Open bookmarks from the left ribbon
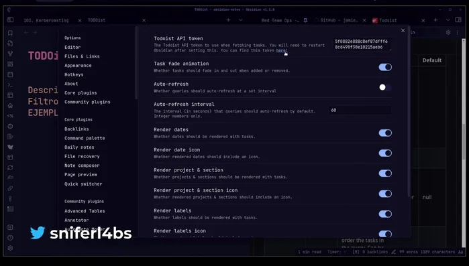Image resolution: width=469 pixels, height=266 pixels. (10, 33)
